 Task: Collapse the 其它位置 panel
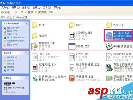pos(27,53)
